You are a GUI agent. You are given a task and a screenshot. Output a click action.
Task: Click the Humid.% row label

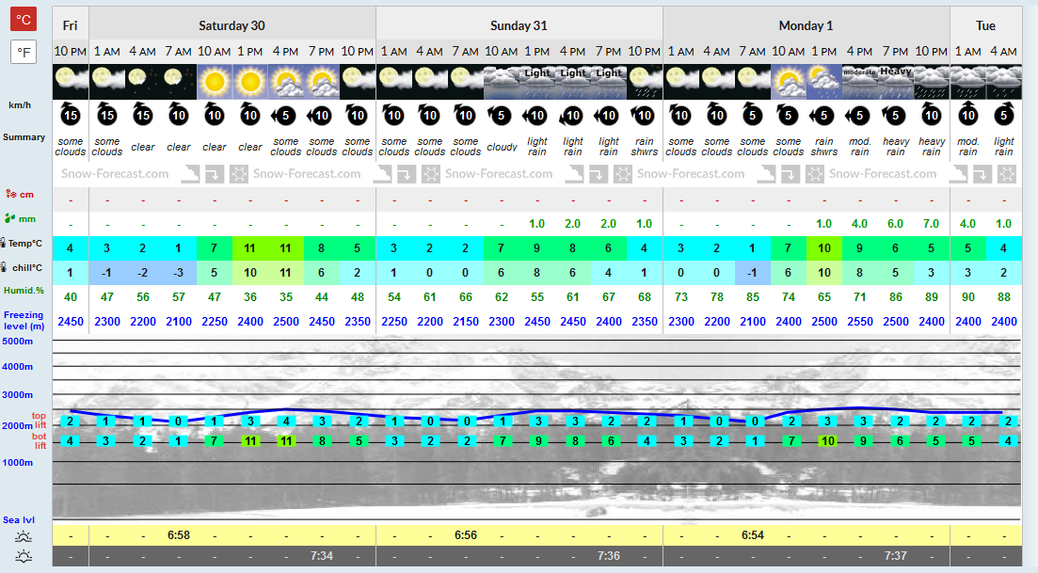(24, 291)
